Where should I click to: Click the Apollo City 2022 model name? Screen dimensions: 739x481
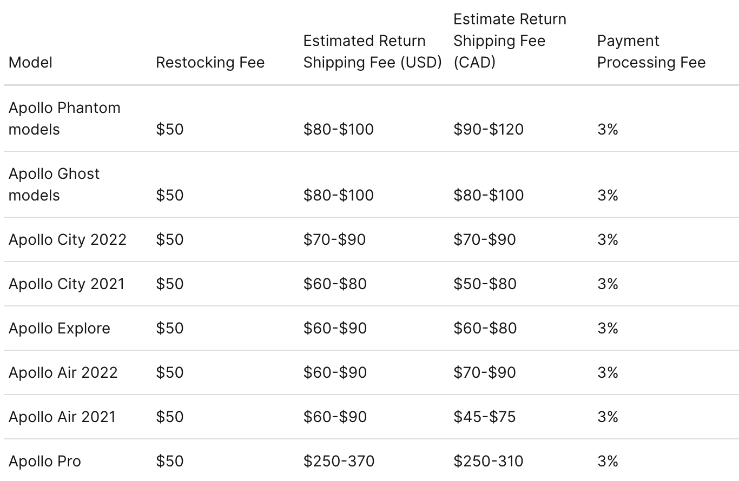[67, 239]
